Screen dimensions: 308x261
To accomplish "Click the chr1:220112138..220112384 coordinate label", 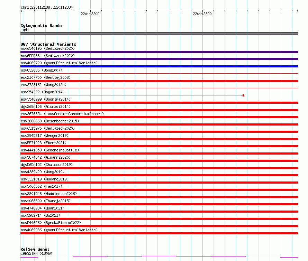I will [x=47, y=7].
